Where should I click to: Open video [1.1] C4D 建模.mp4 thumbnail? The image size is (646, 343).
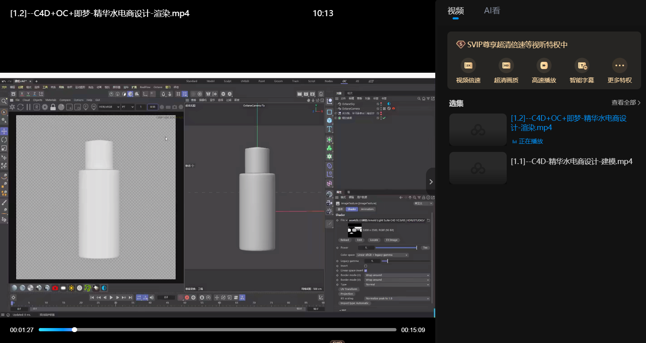(x=478, y=168)
